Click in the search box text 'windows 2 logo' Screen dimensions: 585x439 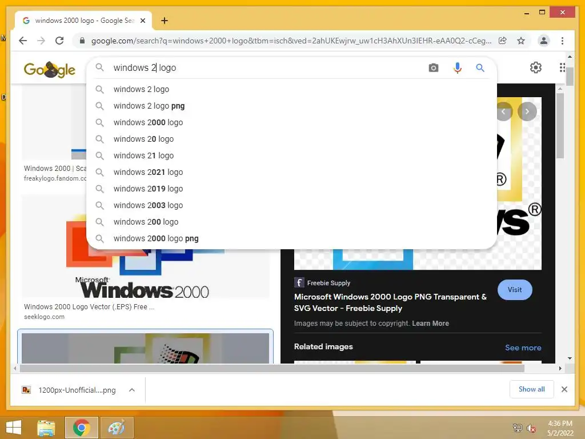click(145, 67)
